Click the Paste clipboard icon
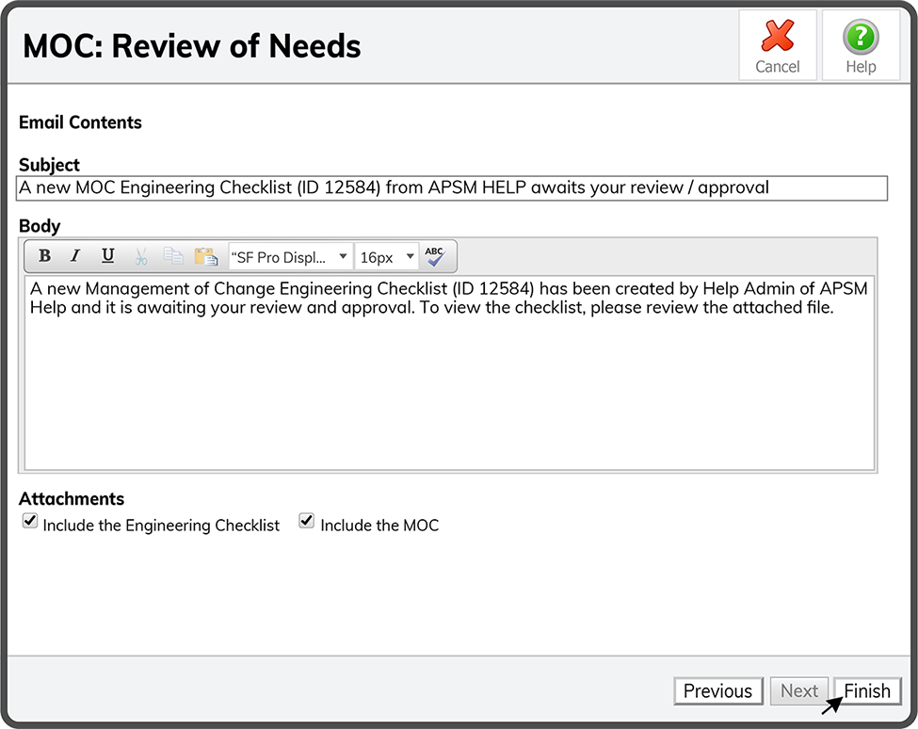The height and width of the screenshot is (729, 918). point(205,256)
